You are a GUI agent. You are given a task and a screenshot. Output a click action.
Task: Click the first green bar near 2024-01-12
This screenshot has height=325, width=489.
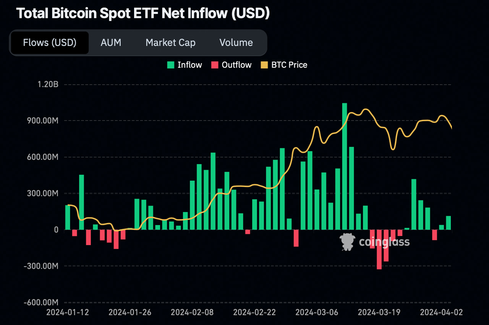coord(67,218)
